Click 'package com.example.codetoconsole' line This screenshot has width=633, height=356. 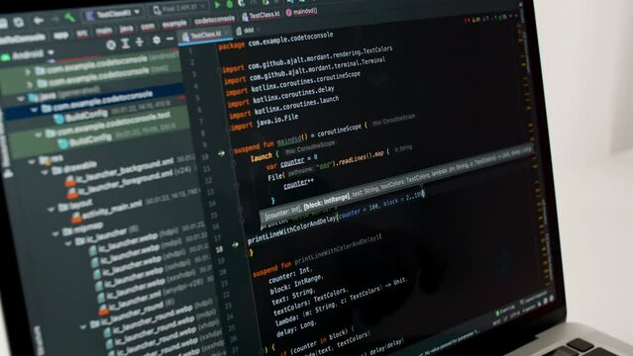coord(275,41)
